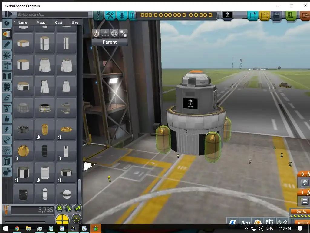310x233 pixels.
Task: Click the parts list scrollbar thumb
Action: pyautogui.click(x=79, y=191)
